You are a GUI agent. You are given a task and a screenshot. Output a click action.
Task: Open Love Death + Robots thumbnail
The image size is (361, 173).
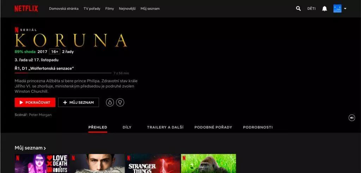(42, 164)
